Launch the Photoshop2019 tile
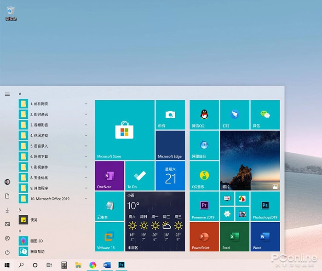 265,206
